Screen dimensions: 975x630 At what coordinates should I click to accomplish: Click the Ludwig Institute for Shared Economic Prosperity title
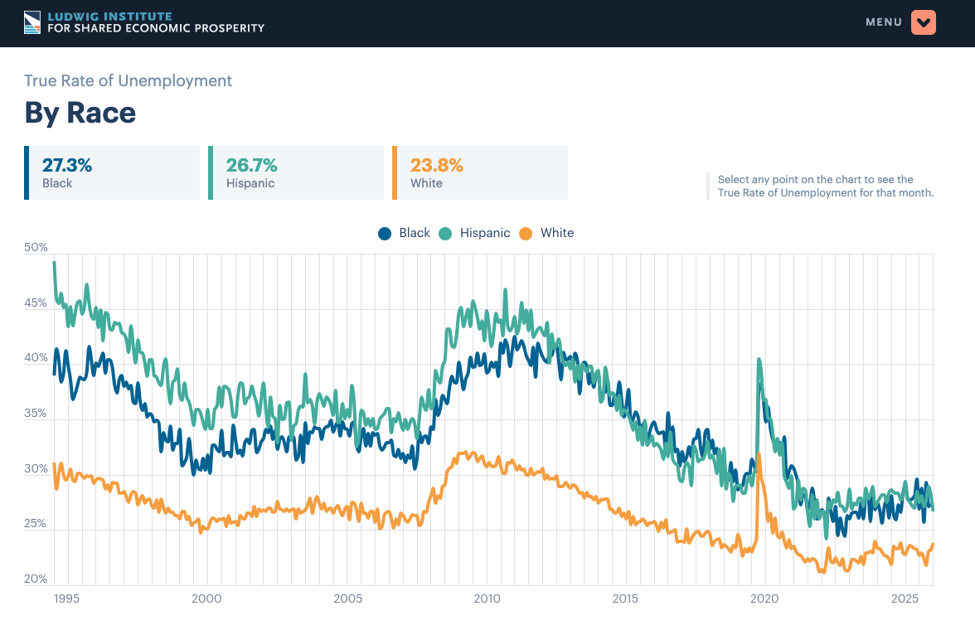point(156,22)
